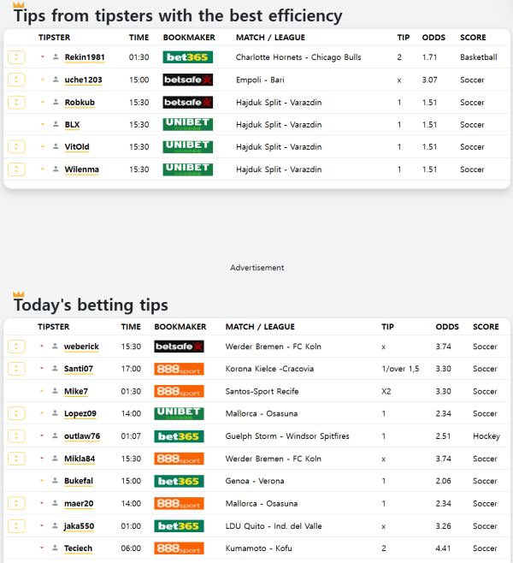The width and height of the screenshot is (513, 563).
Task: Select the Mikla84 tipster name
Action: [x=80, y=459]
